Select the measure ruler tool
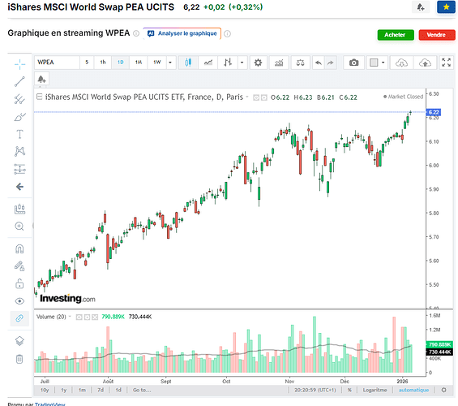This screenshot has height=406, width=458. (x=19, y=209)
